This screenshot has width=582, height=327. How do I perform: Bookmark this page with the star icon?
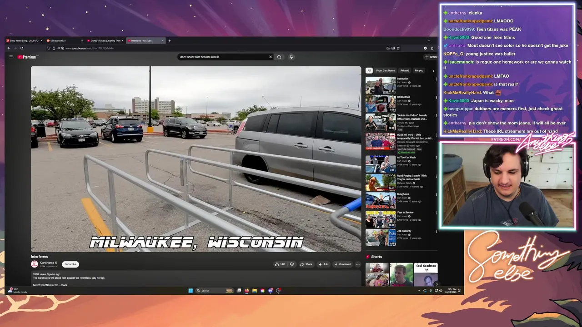pos(398,48)
